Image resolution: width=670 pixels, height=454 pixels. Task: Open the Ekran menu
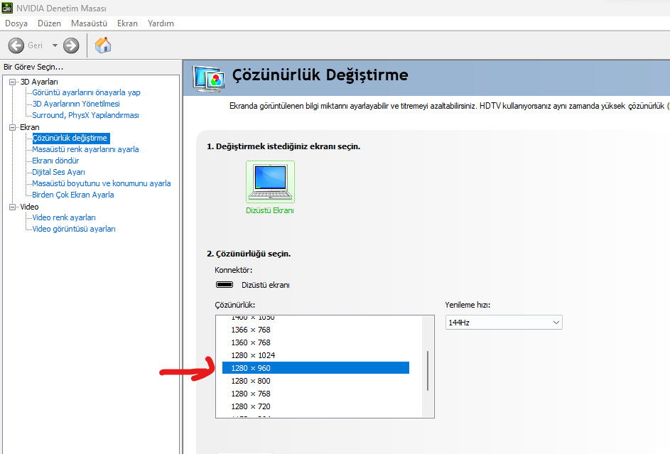127,23
